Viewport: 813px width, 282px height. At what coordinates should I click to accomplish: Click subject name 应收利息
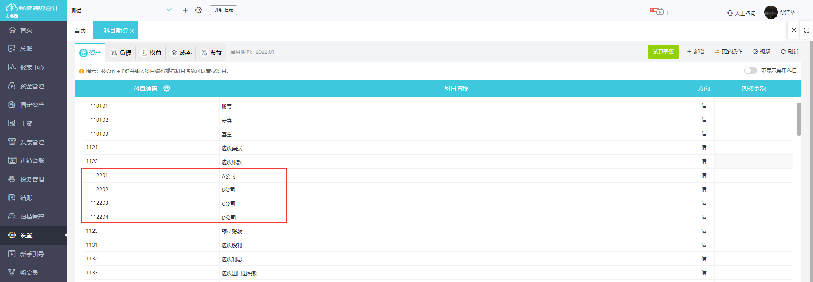[232, 260]
